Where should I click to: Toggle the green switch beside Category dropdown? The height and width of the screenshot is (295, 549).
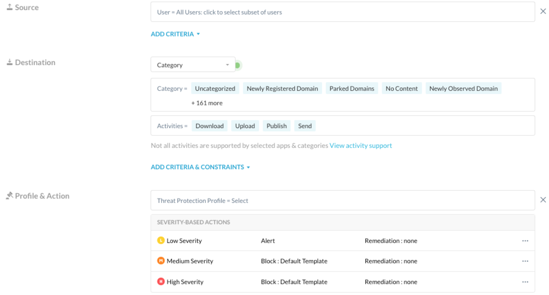coord(238,65)
